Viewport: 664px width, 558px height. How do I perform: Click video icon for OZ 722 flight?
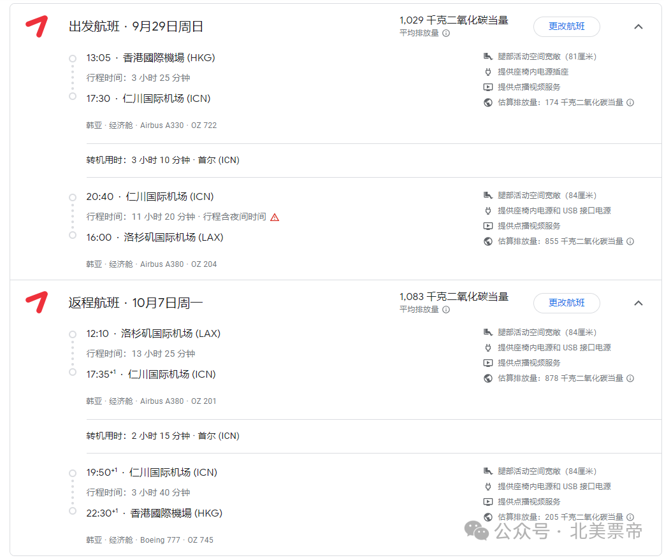[488, 87]
